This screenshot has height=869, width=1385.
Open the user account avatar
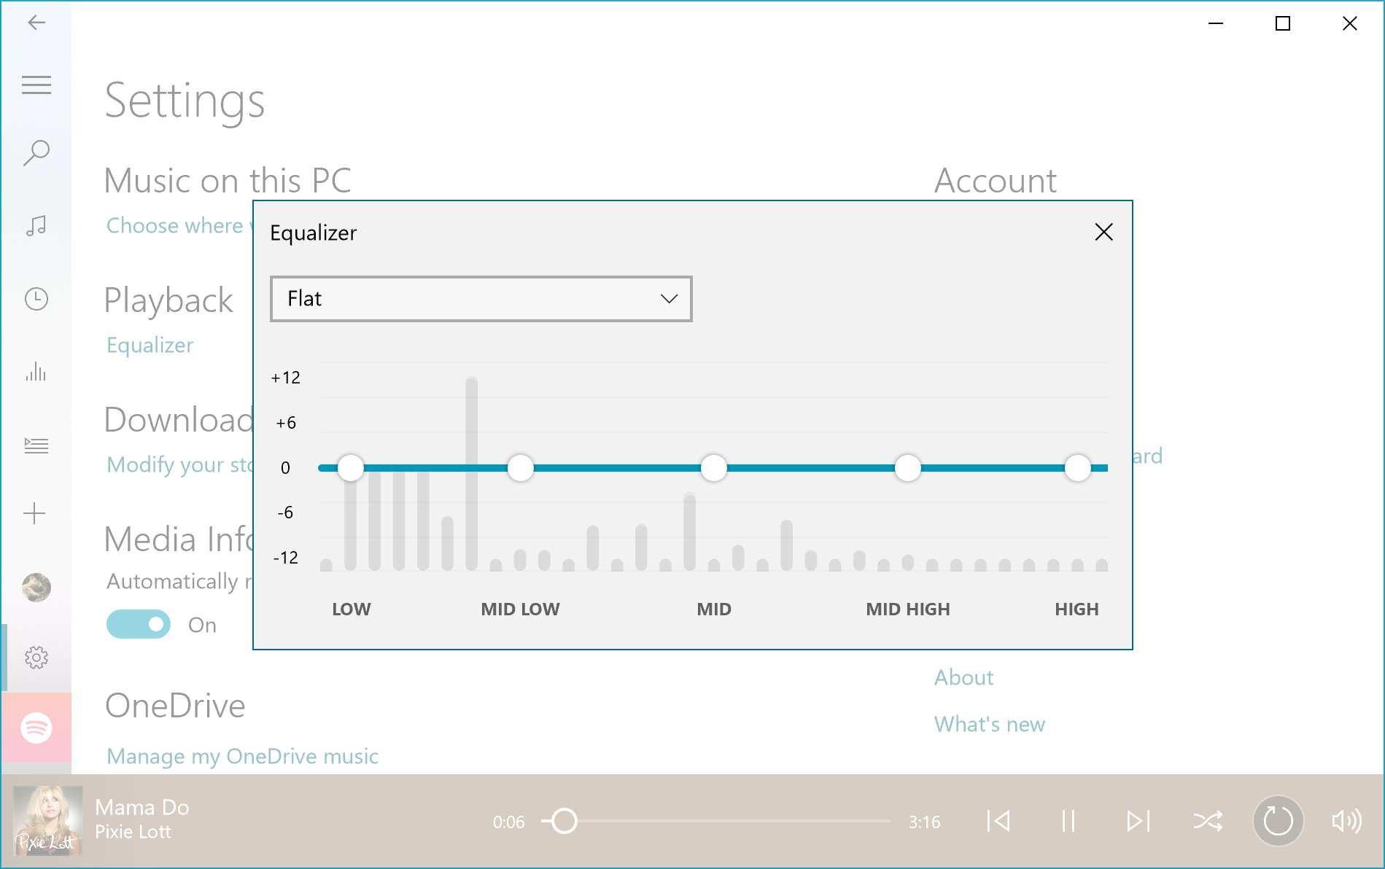(36, 587)
